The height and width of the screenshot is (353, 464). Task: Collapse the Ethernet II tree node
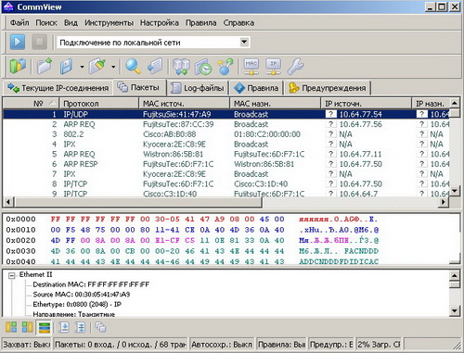tap(12, 275)
